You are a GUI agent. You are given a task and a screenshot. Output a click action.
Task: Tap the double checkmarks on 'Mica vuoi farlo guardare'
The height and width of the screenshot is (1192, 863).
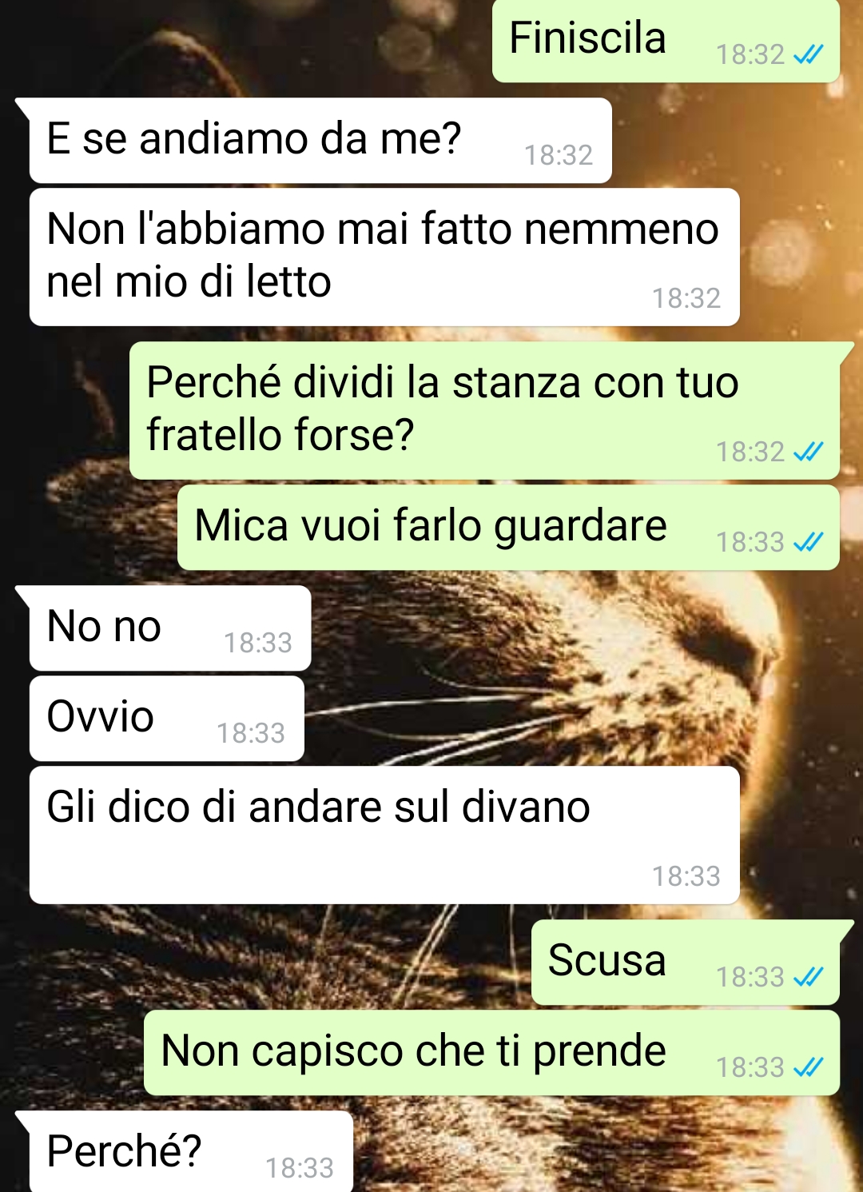click(x=808, y=542)
